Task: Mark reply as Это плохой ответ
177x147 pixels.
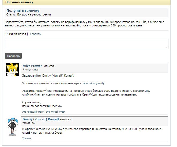Action: click(x=56, y=112)
